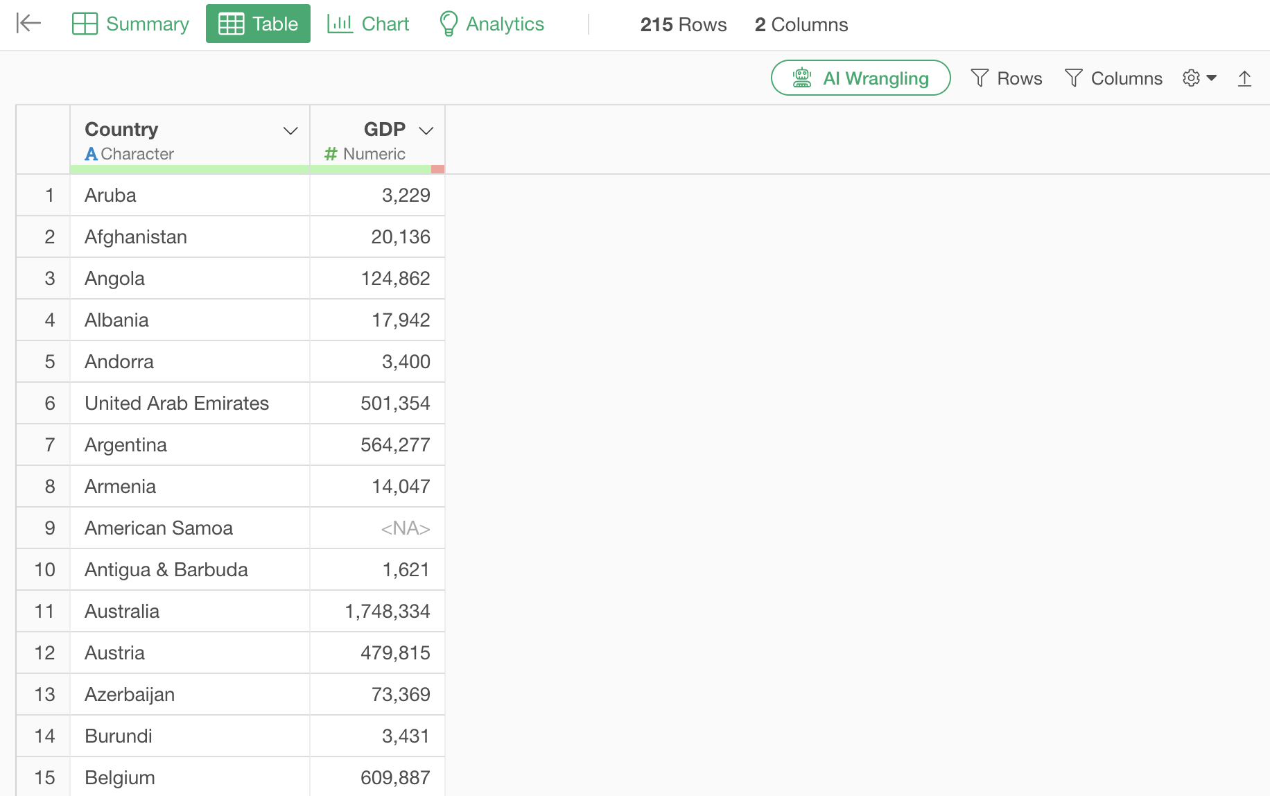Open the settings gear menu
The height and width of the screenshot is (796, 1270).
click(x=1199, y=78)
